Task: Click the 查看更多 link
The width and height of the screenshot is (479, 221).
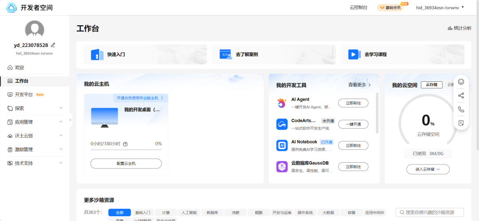Action: click(360, 85)
